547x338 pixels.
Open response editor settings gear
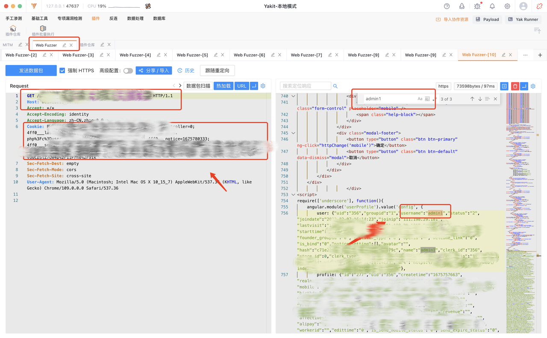pyautogui.click(x=533, y=86)
